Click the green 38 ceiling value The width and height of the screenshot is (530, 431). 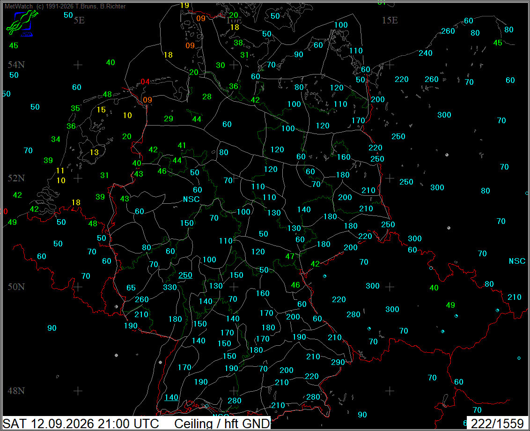[238, 43]
